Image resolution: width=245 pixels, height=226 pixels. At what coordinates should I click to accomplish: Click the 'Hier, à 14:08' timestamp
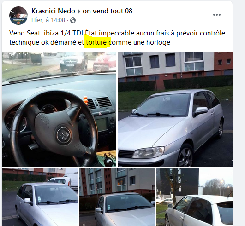(x=48, y=20)
